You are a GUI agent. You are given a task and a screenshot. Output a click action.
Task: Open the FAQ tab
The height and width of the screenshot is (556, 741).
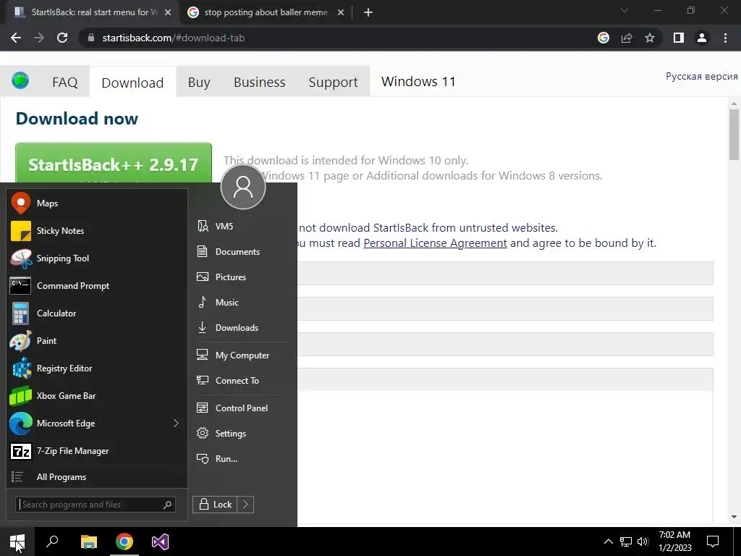pos(64,82)
